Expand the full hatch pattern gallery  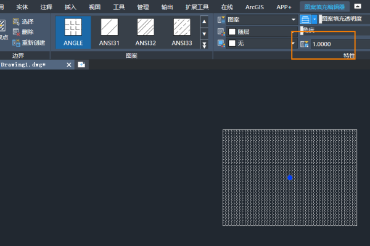pos(205,45)
